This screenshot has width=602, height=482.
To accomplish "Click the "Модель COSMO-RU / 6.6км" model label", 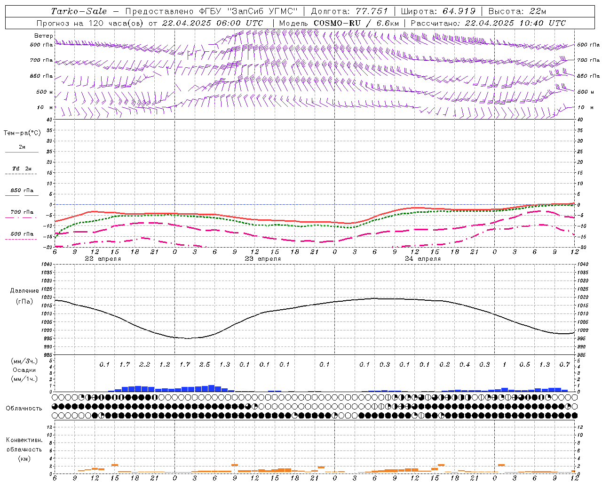I will [x=339, y=23].
